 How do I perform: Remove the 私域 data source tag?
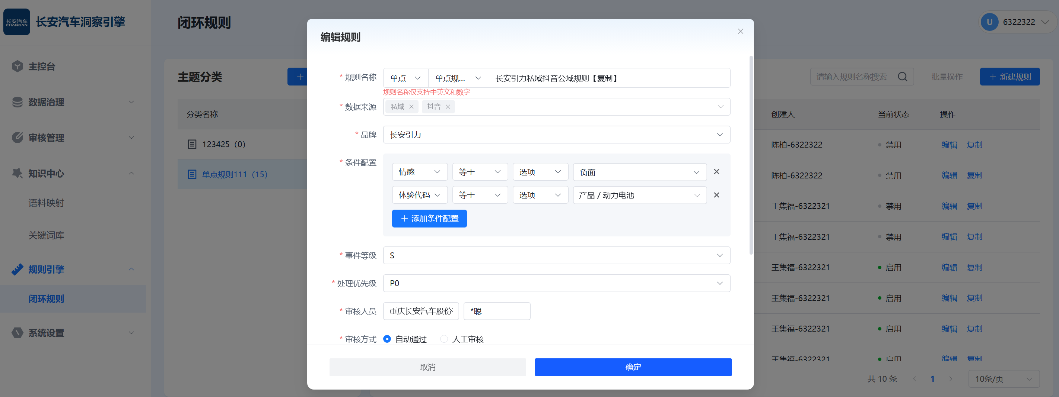(x=411, y=107)
